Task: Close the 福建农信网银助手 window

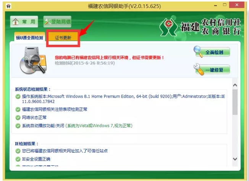Action: click(x=237, y=5)
